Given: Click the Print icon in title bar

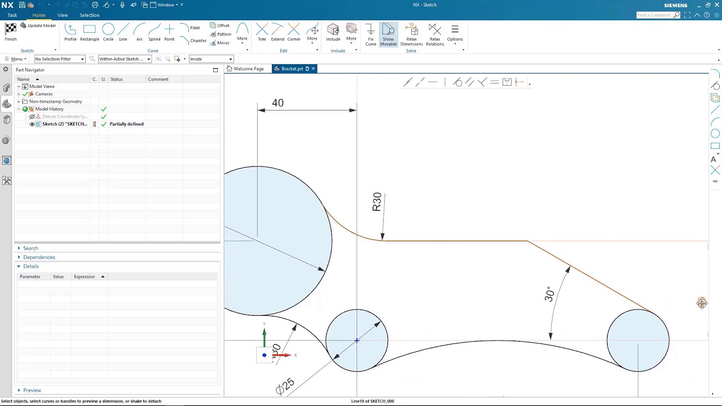Looking at the screenshot, I should [x=95, y=5].
